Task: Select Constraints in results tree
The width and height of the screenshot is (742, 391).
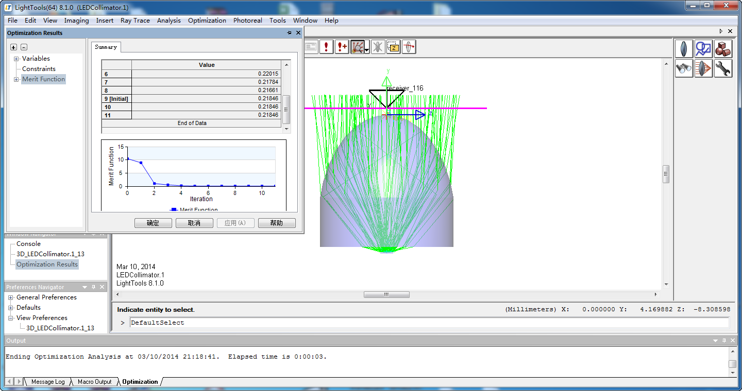Action: point(39,69)
